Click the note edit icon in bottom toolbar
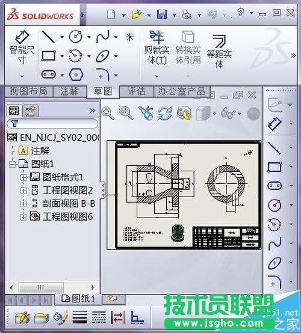The height and width of the screenshot is (333, 301). [22, 317]
